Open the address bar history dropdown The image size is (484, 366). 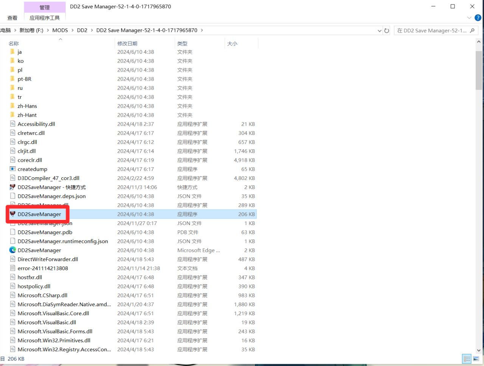point(379,31)
